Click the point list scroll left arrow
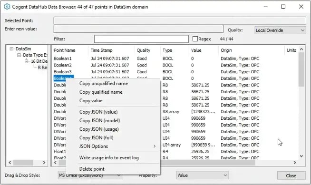Screen dimensions: 311x185 tap(55, 163)
